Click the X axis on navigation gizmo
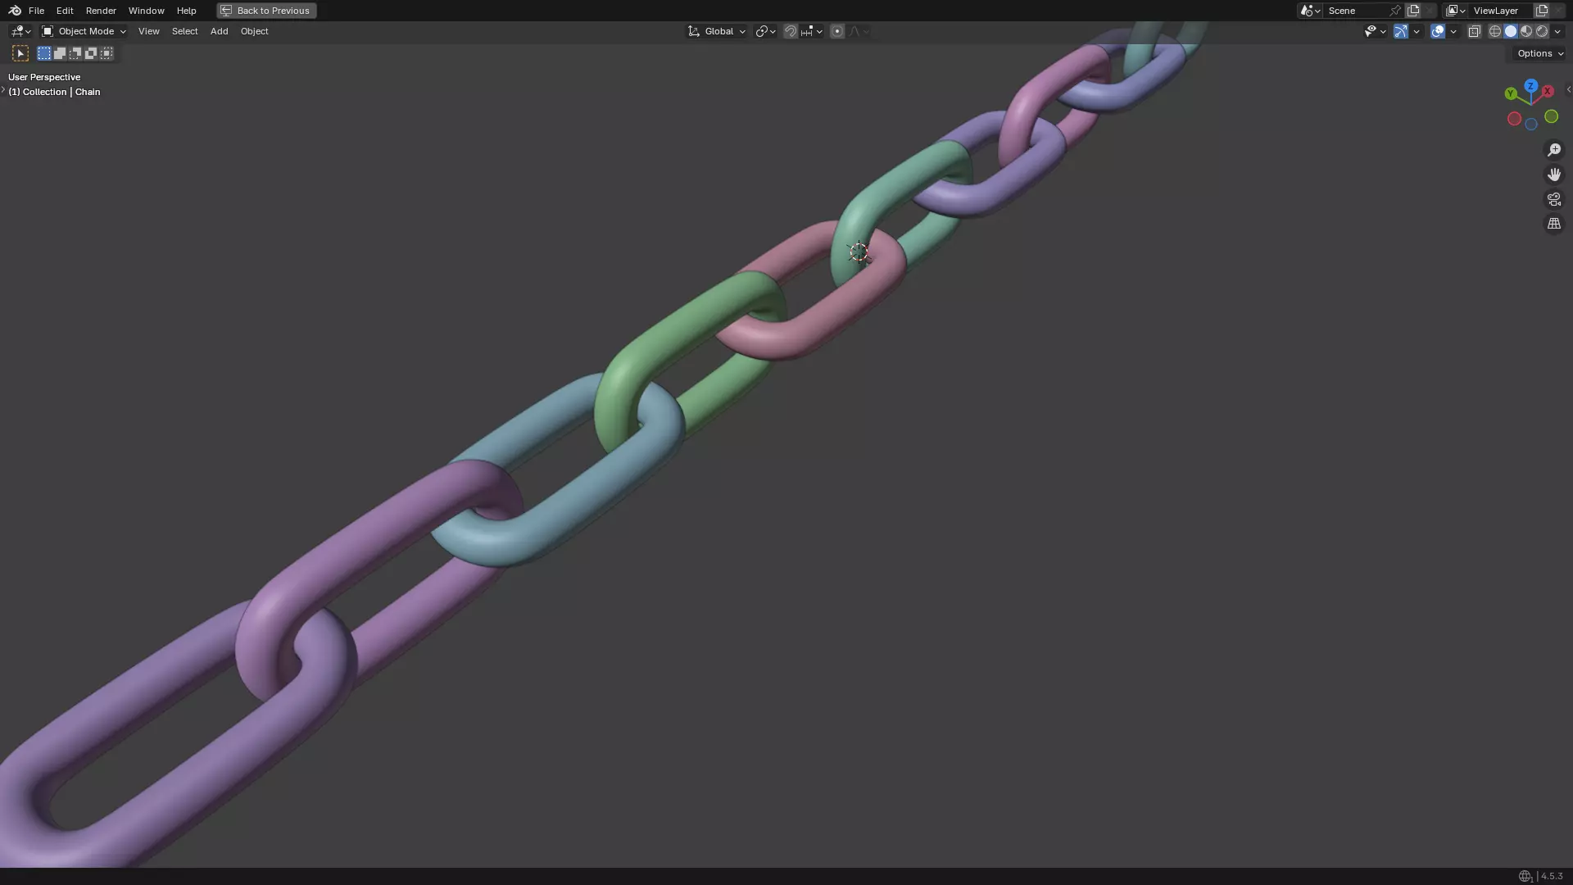Viewport: 1573px width, 885px height. click(1548, 92)
